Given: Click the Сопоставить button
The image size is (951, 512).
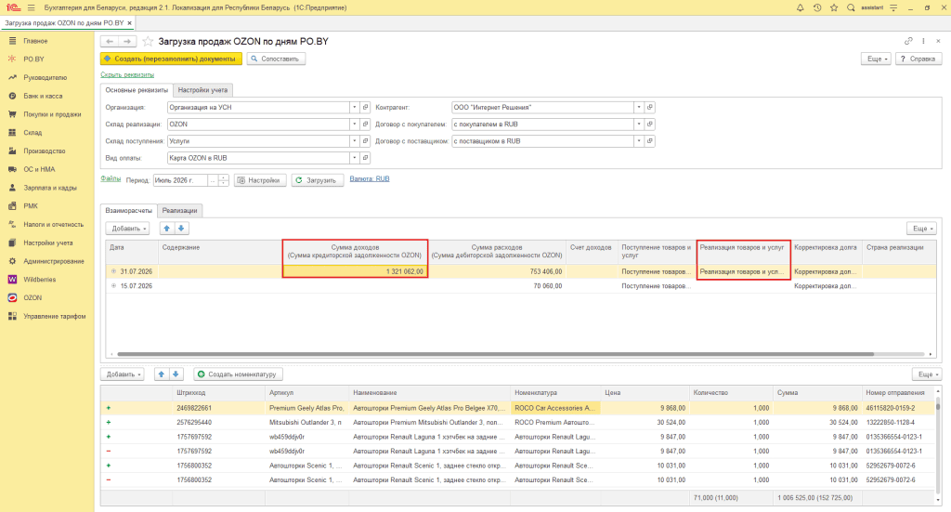Looking at the screenshot, I should [276, 59].
